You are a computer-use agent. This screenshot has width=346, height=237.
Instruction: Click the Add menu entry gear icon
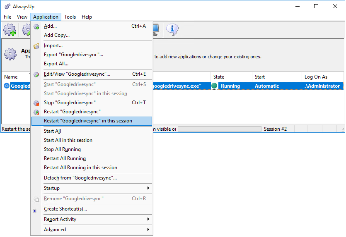pyautogui.click(x=36, y=26)
